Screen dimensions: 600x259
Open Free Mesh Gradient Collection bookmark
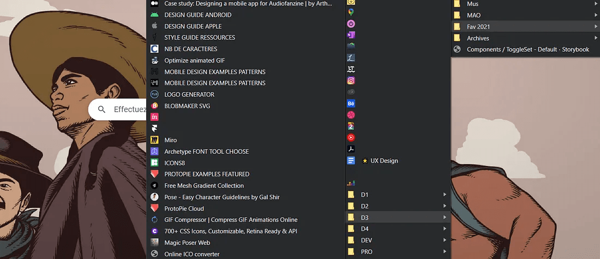pyautogui.click(x=245, y=186)
